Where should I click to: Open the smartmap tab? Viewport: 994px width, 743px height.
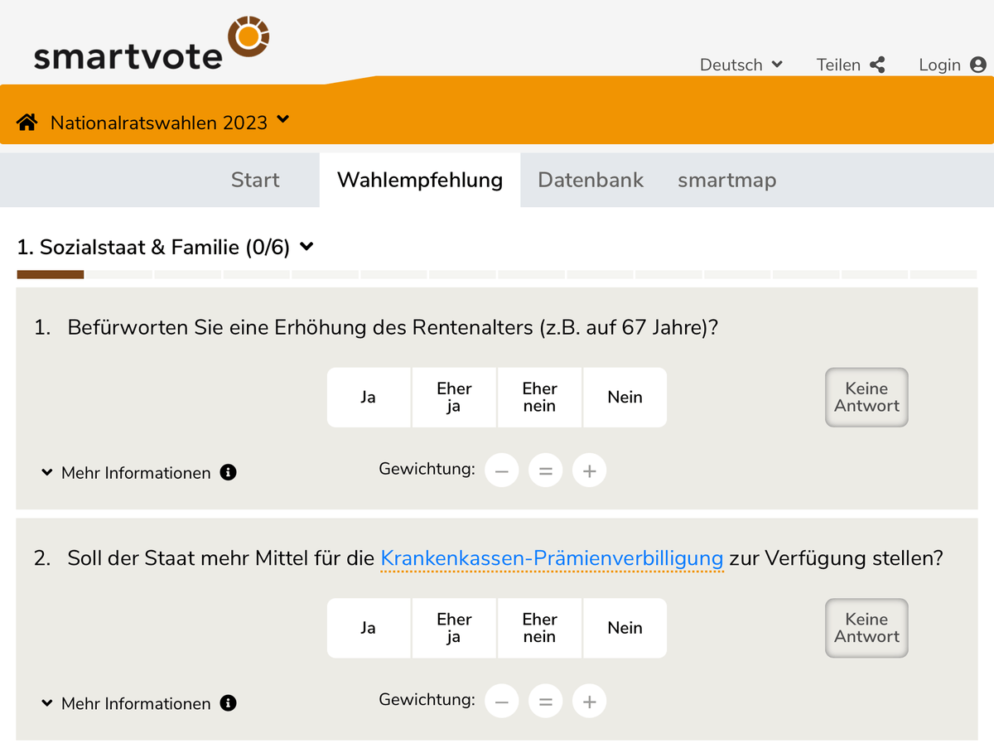[726, 180]
